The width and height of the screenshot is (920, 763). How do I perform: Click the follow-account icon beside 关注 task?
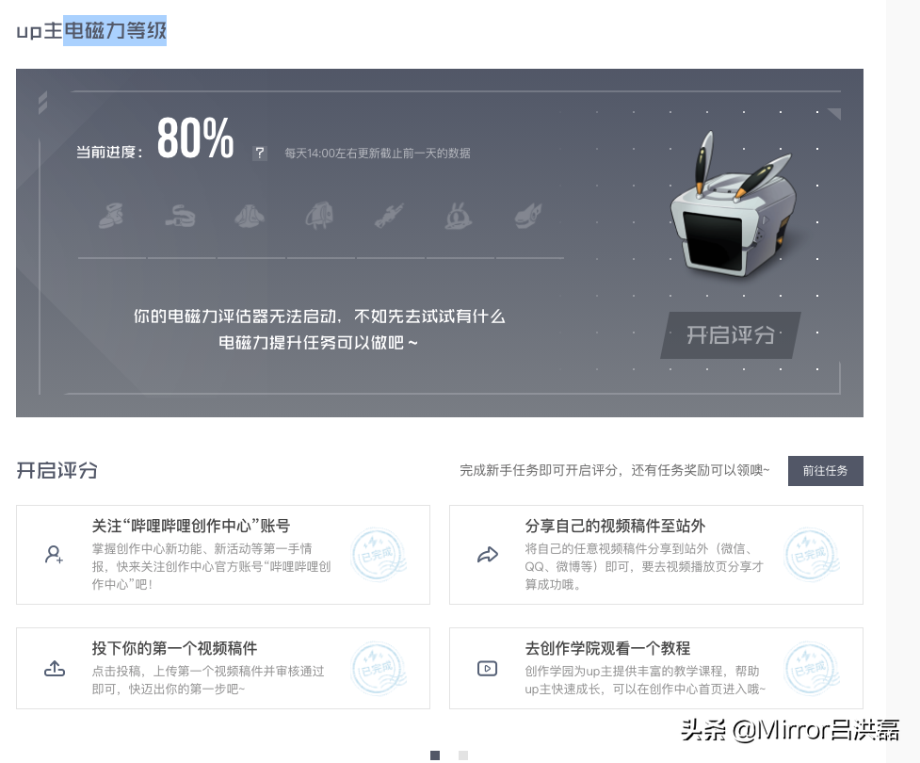click(55, 555)
